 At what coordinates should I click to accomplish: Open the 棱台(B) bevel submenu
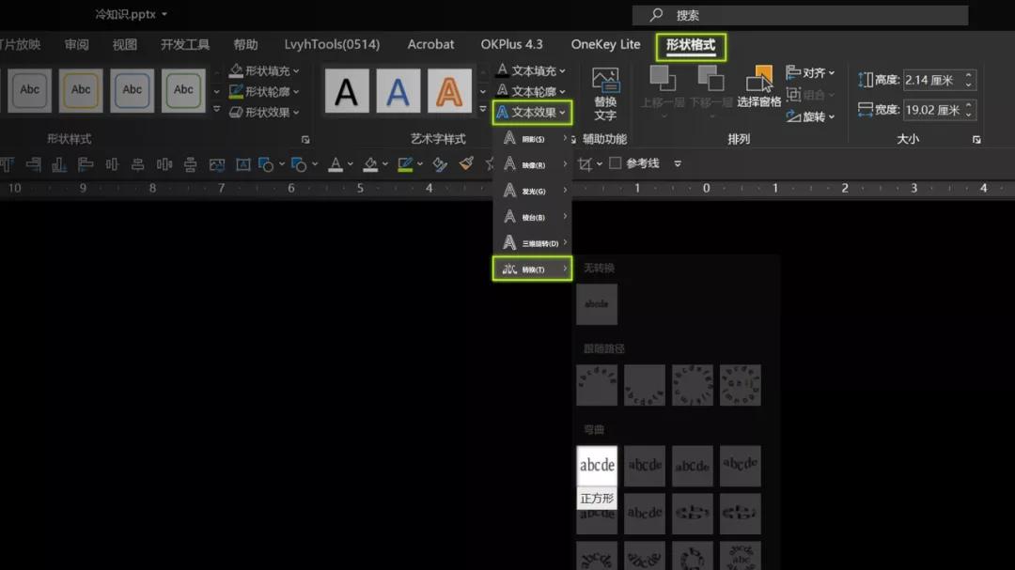coord(532,217)
